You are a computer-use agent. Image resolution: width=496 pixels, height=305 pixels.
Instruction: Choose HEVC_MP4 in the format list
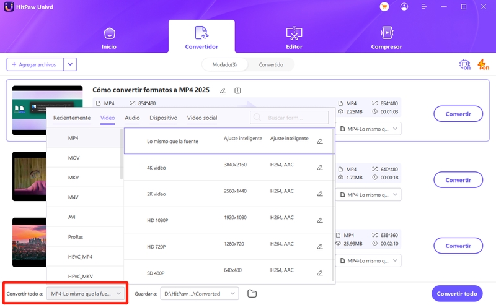point(84,257)
